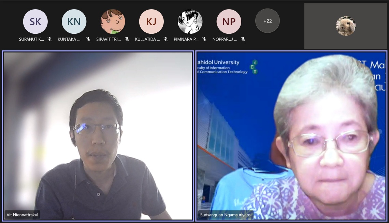Click muted mic icon beside Supanut

tap(50, 39)
